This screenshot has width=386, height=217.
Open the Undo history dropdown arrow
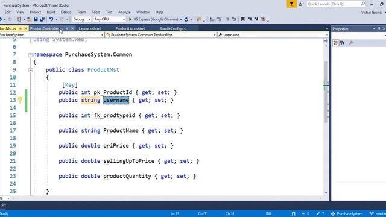click(x=56, y=19)
